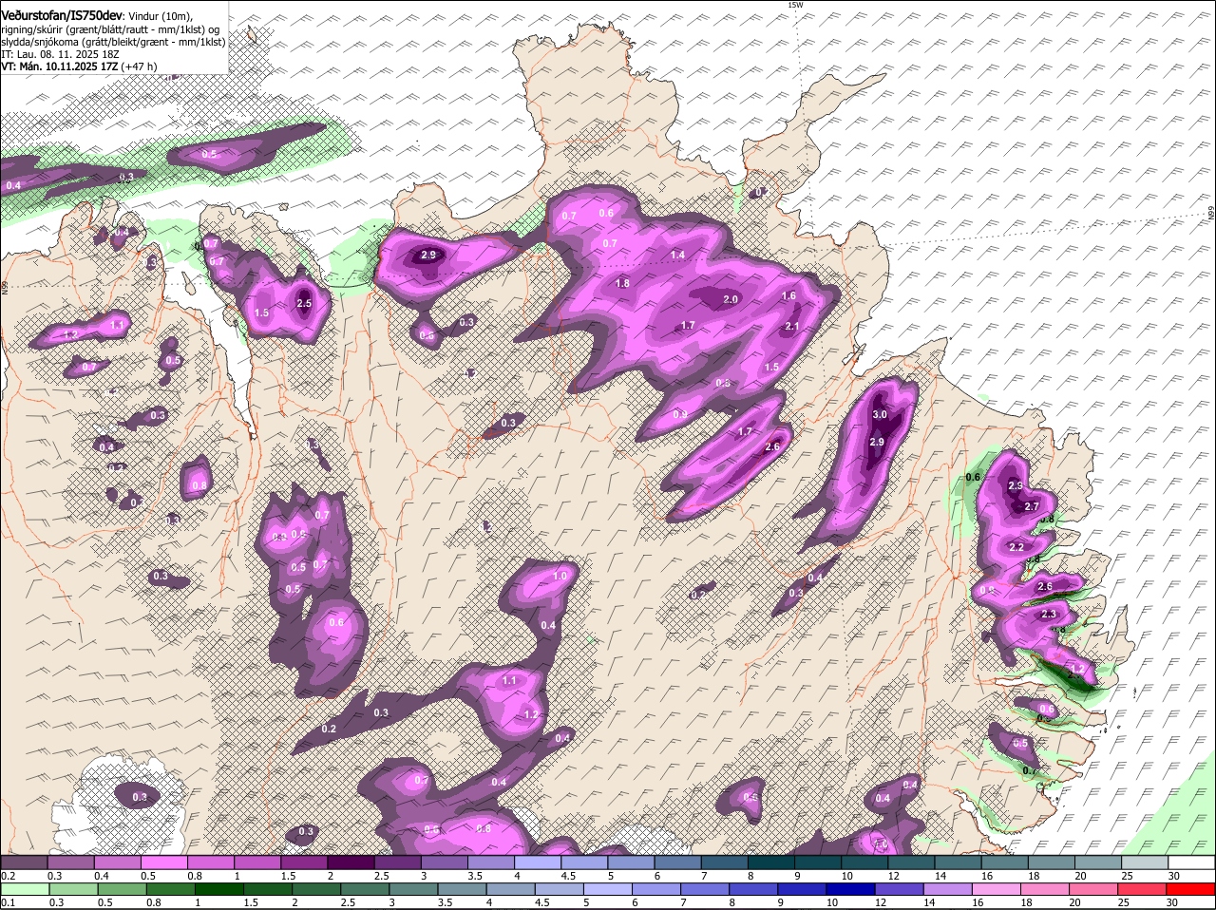Click the 0.2 label under the upper color scale
This screenshot has height=910, width=1216.
[x=8, y=876]
